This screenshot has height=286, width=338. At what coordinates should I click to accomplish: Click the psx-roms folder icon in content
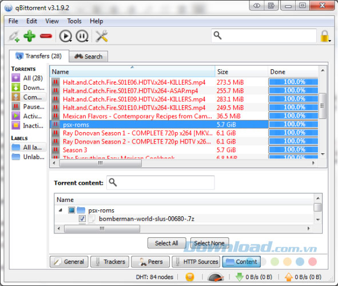[81, 210]
